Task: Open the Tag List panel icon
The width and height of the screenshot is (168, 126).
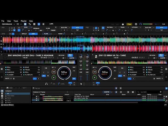Action: (x=34, y=88)
